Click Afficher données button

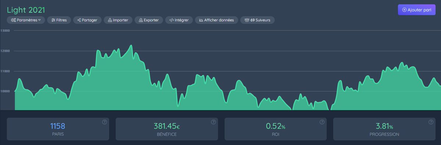(x=216, y=20)
